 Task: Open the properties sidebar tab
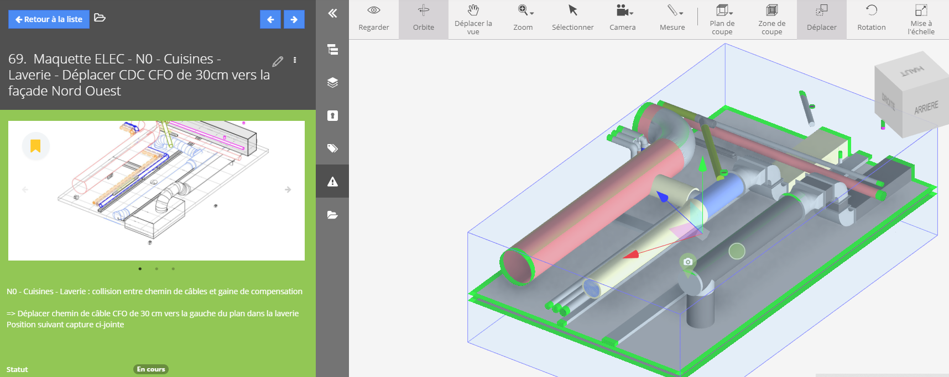(x=332, y=115)
